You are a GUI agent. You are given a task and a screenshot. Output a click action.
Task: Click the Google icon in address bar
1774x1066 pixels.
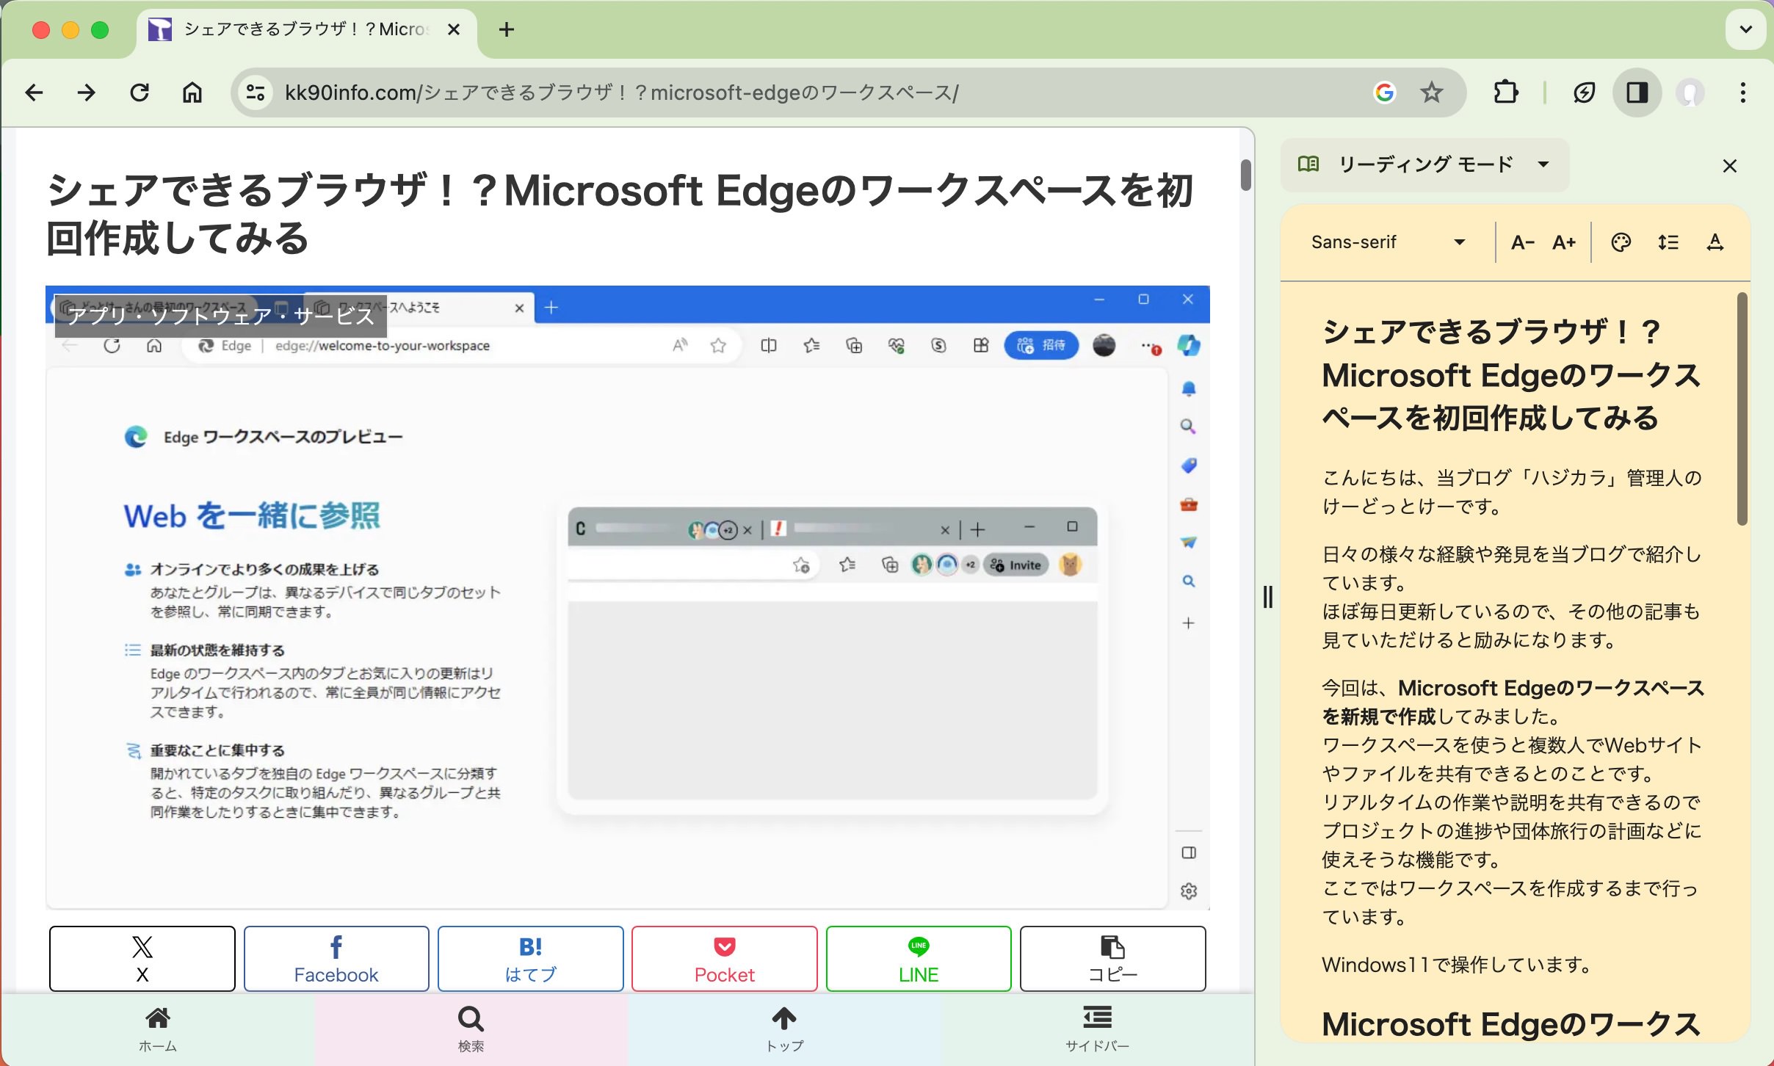1384,93
